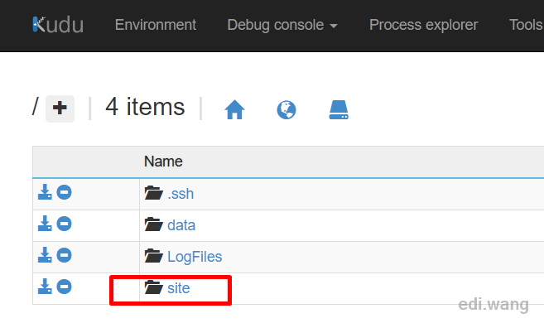The width and height of the screenshot is (544, 328).
Task: Go to the site root globe icon
Action: pyautogui.click(x=286, y=109)
